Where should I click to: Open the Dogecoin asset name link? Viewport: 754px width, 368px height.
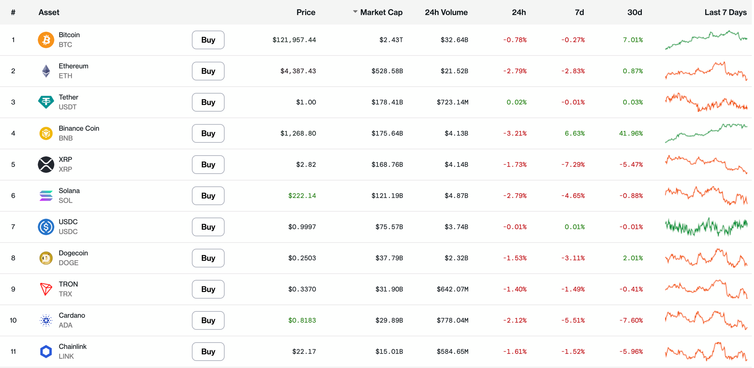pos(73,253)
